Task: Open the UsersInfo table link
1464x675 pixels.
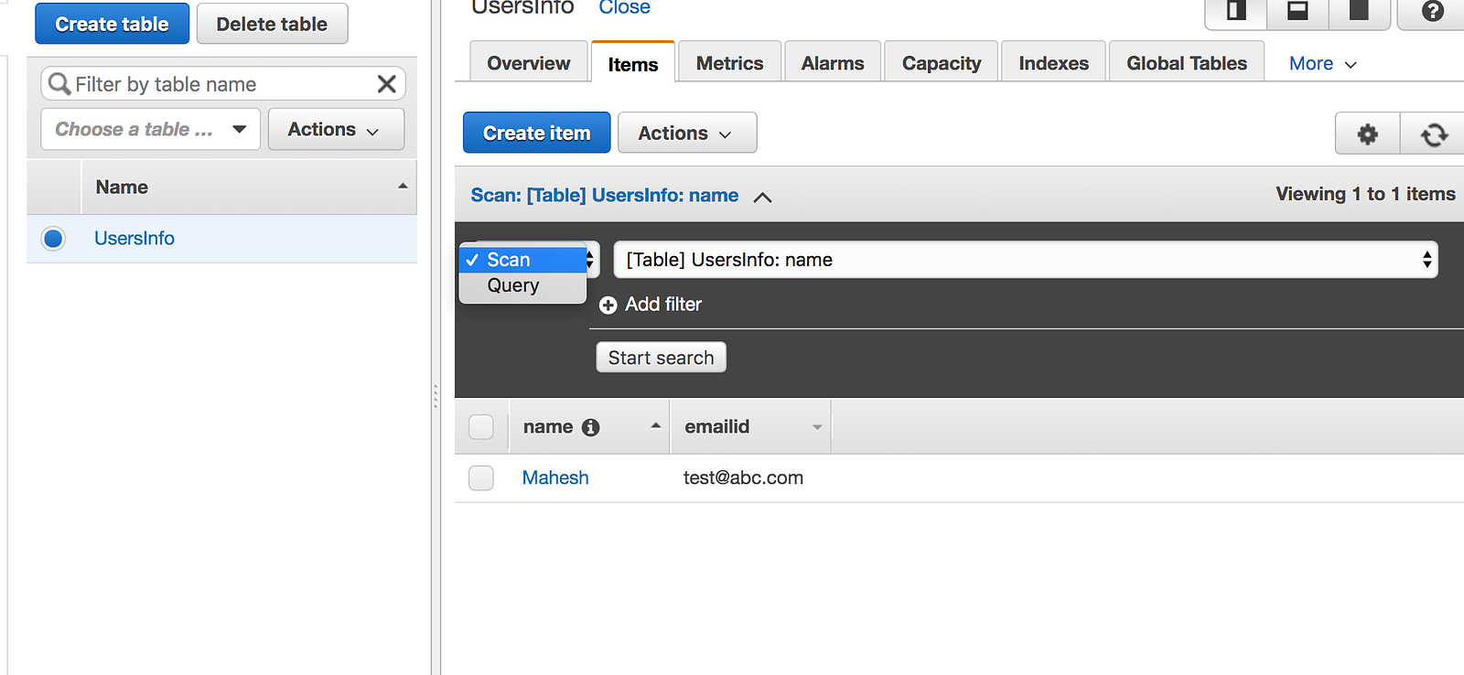Action: coord(135,239)
